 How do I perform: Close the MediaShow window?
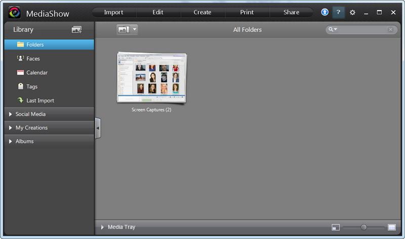[393, 12]
